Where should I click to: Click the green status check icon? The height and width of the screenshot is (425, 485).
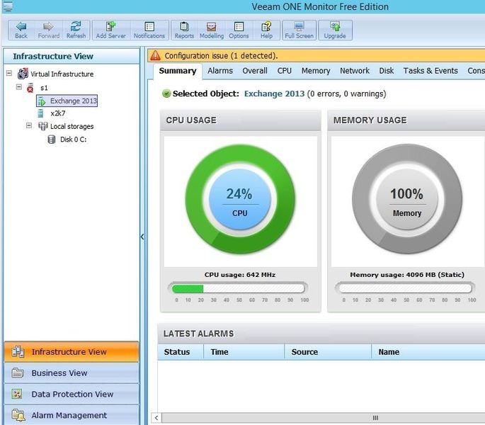coord(166,93)
